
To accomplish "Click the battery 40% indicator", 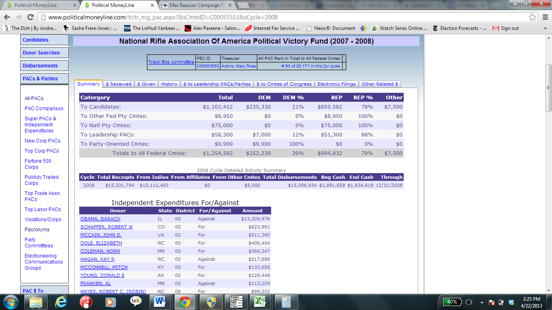I will [452, 302].
